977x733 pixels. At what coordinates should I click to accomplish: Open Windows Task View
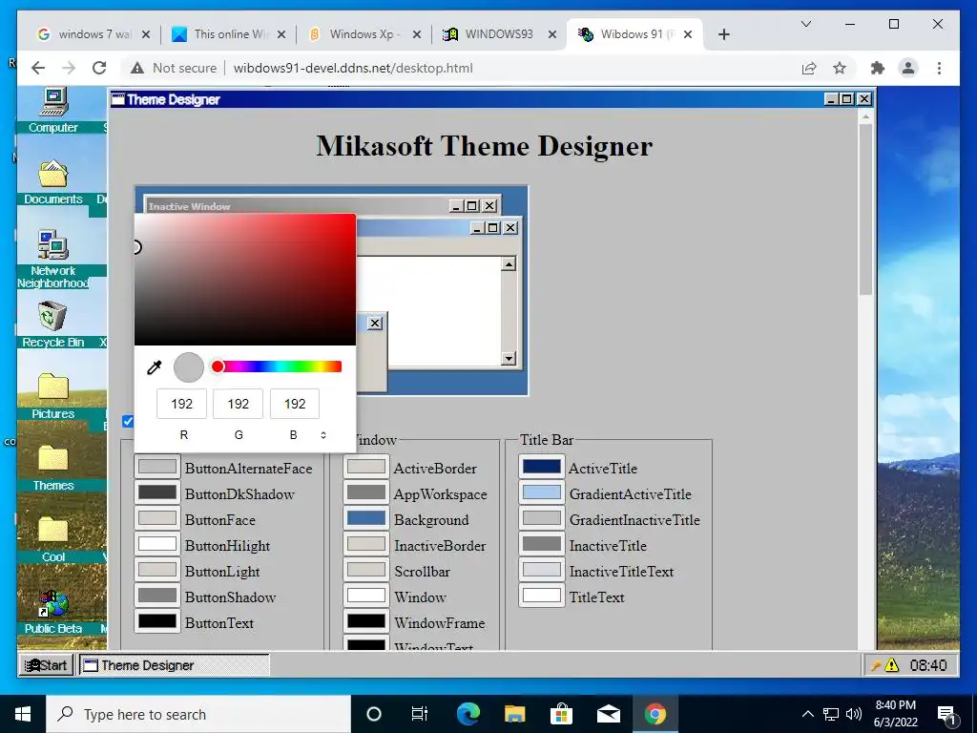coord(420,714)
